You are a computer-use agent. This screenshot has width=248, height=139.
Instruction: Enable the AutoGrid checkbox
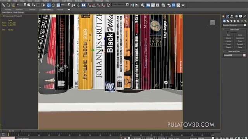(x=228, y=32)
